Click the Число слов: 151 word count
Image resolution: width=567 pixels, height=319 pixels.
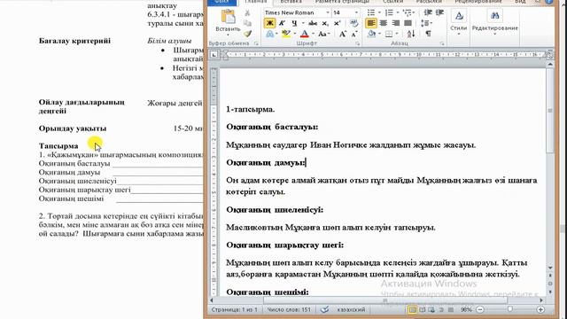[289, 309]
